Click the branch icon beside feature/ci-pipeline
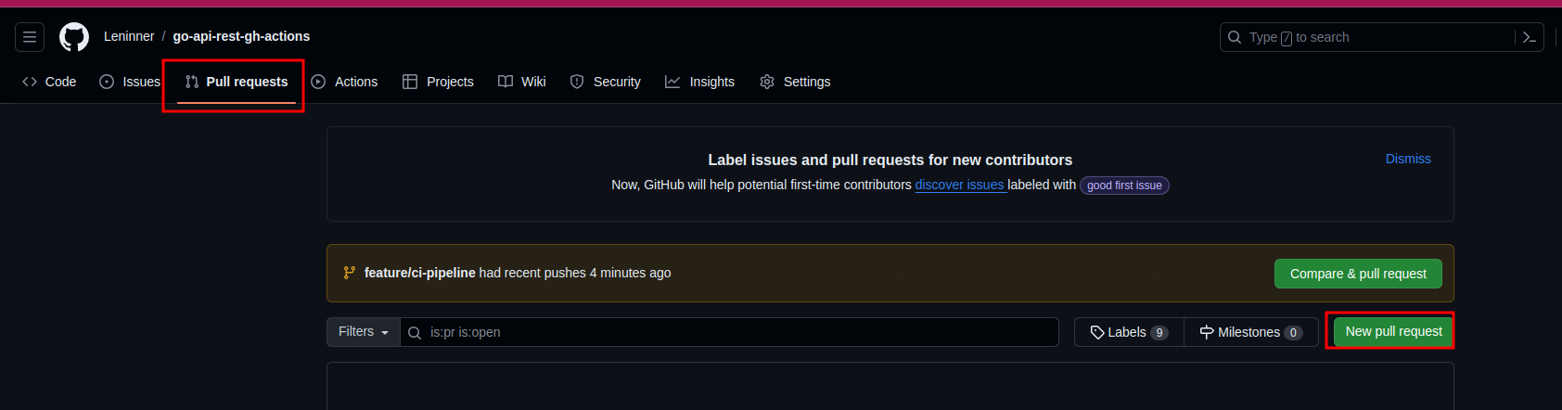This screenshot has width=1562, height=410. point(350,273)
